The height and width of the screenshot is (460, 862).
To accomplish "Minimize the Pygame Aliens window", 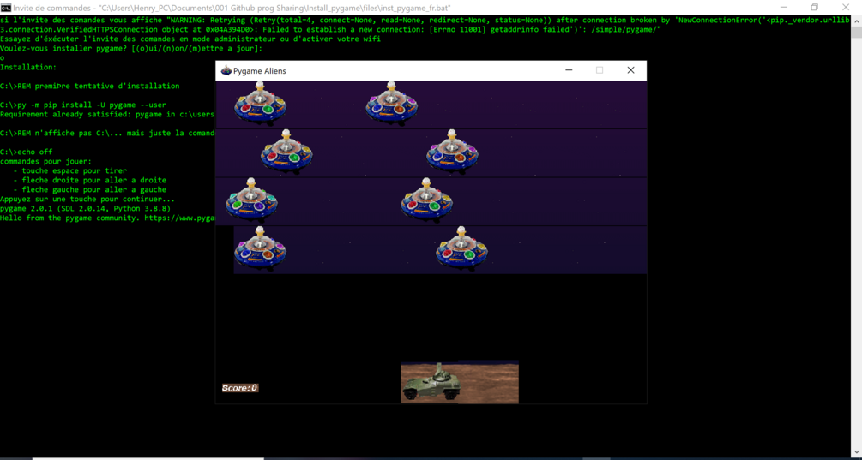I will (569, 70).
